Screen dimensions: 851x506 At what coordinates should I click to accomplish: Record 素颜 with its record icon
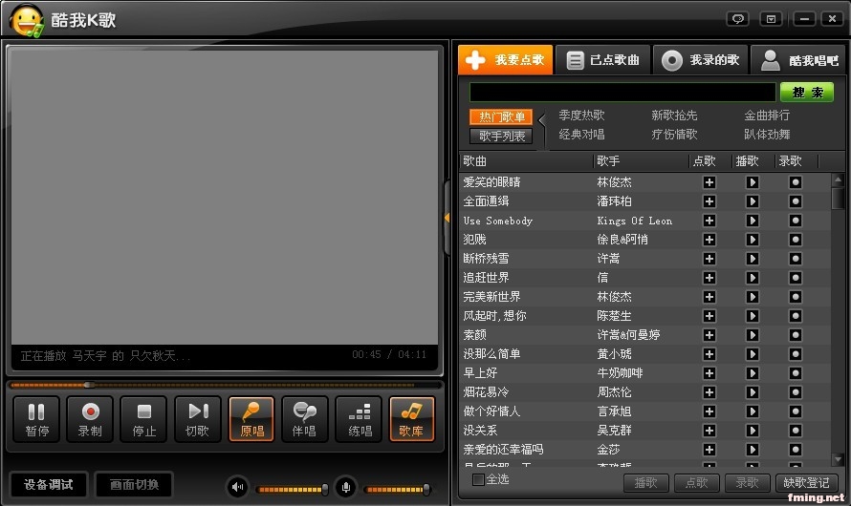click(796, 335)
